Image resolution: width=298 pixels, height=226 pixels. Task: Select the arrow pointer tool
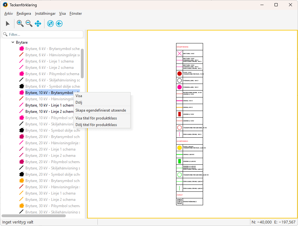[8, 24]
